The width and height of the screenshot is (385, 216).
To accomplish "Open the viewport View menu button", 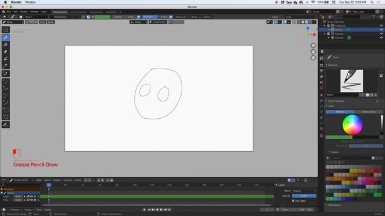I will [x=43, y=22].
